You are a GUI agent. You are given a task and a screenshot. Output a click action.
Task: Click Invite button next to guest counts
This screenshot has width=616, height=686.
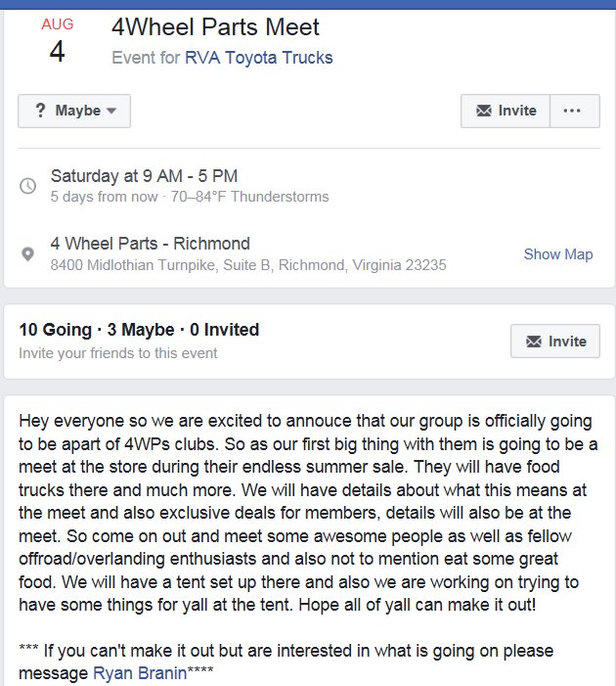click(x=555, y=342)
